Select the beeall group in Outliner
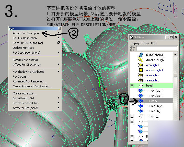 (150, 85)
